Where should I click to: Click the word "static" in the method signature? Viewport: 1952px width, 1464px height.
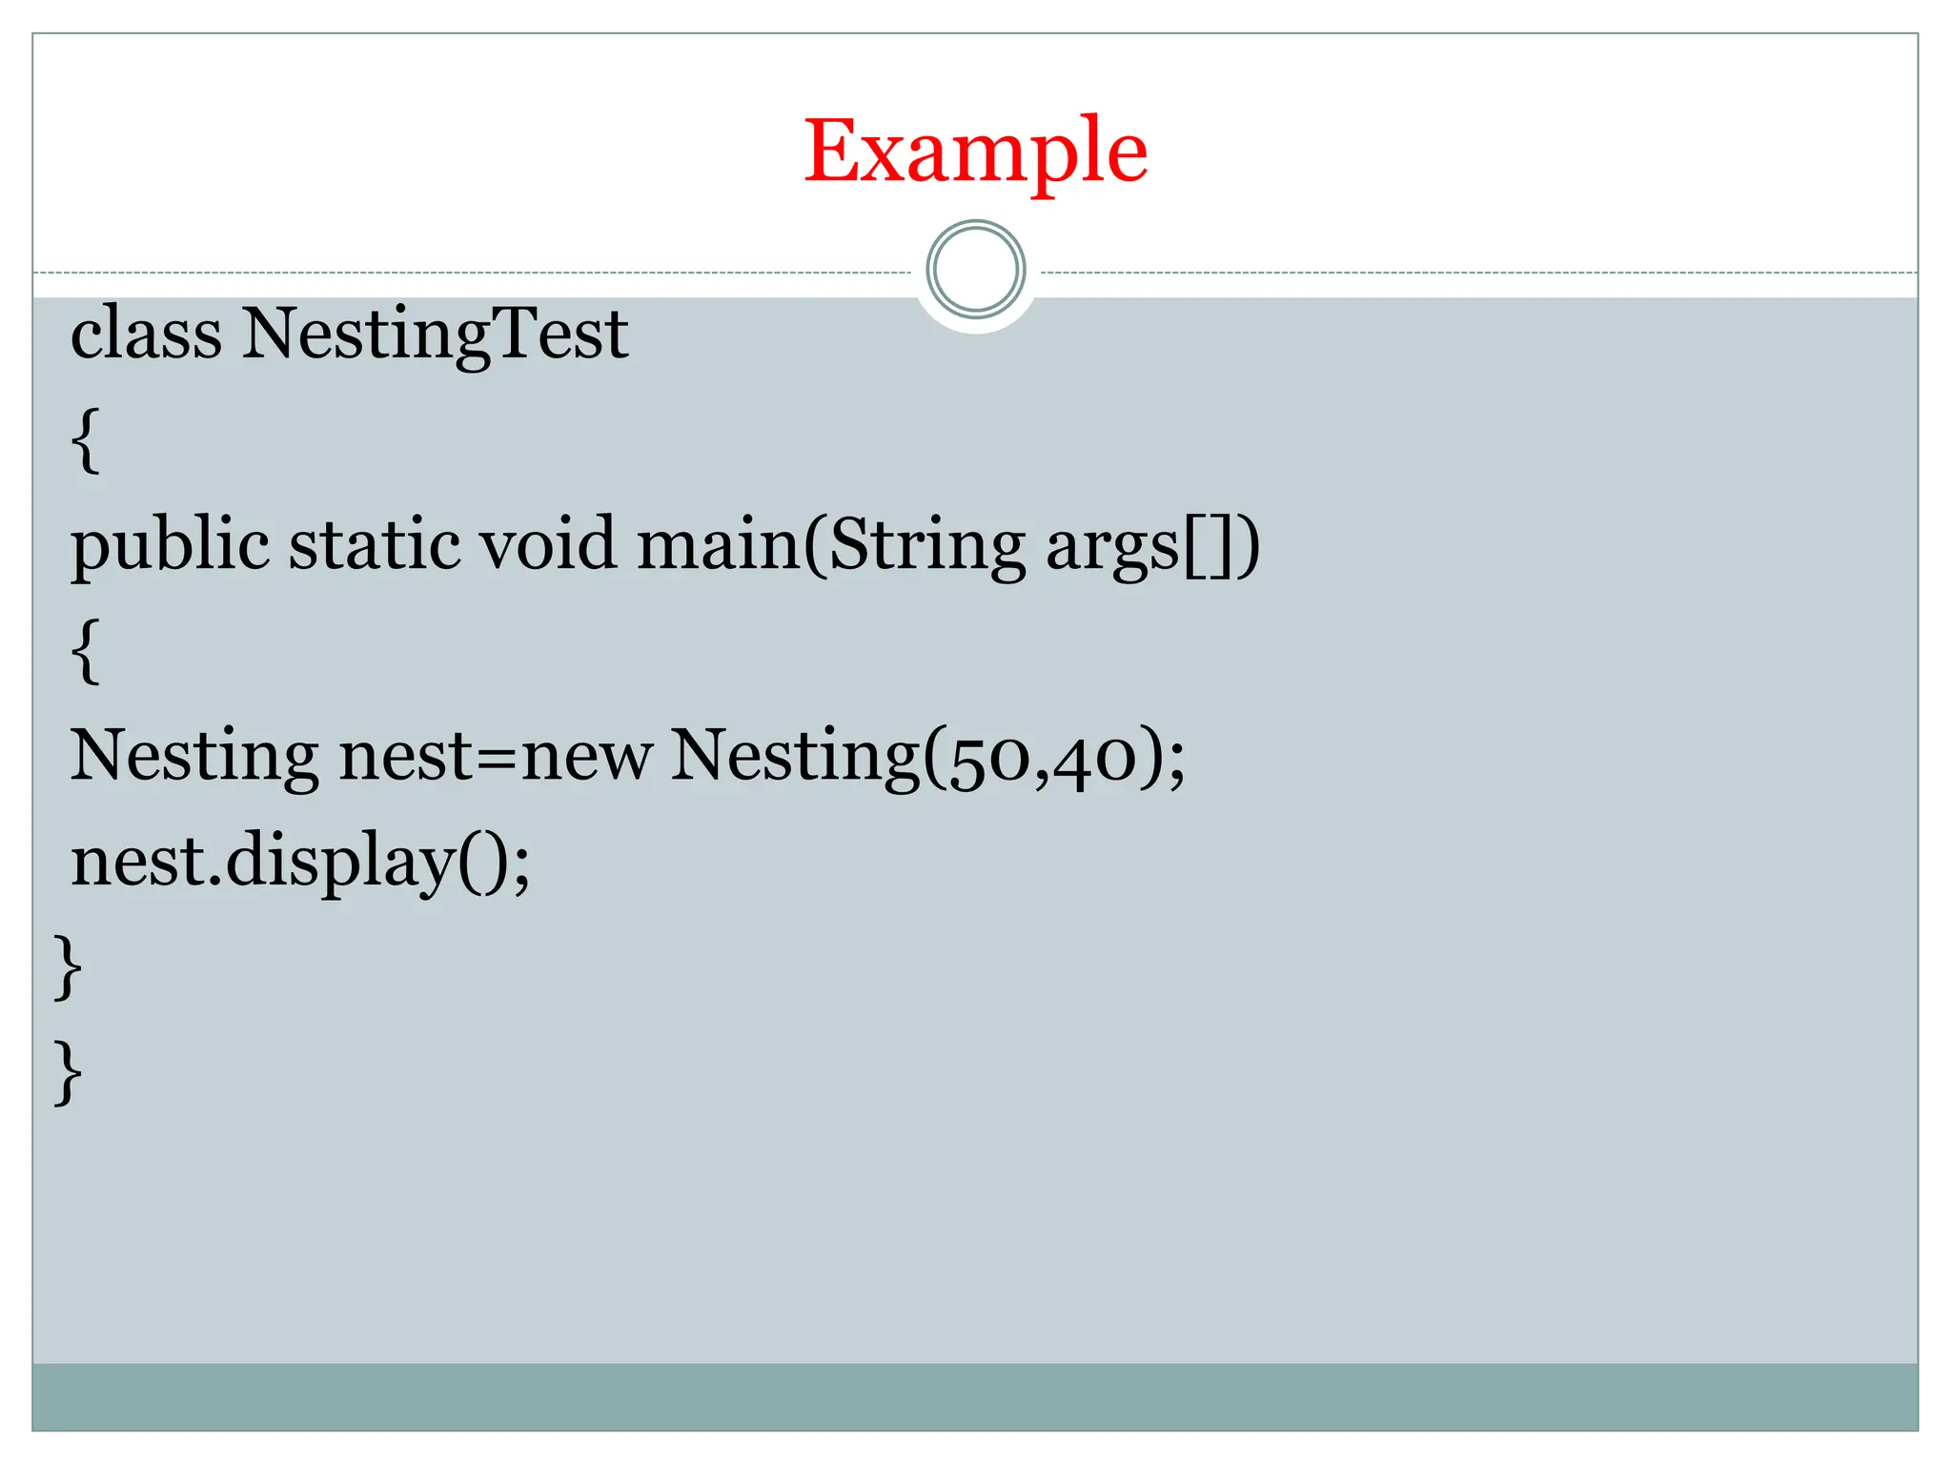click(374, 545)
